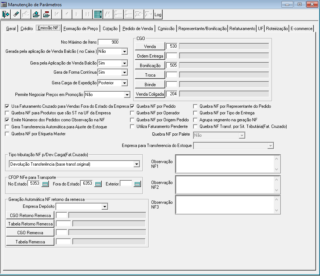Expand the Empresa Depósito dropdown
This screenshot has height=276, width=320.
coord(105,206)
